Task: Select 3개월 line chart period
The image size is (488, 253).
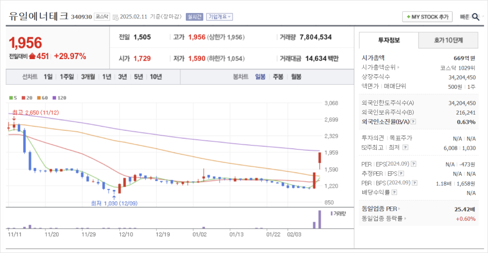Action: tap(88, 77)
